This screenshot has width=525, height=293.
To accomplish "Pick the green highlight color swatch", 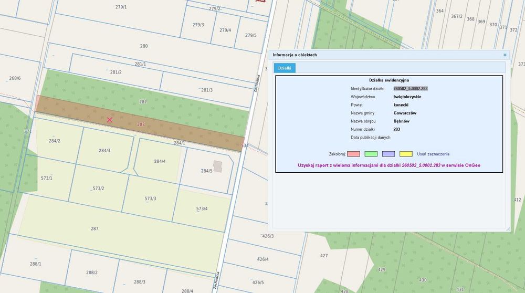I will (x=371, y=154).
